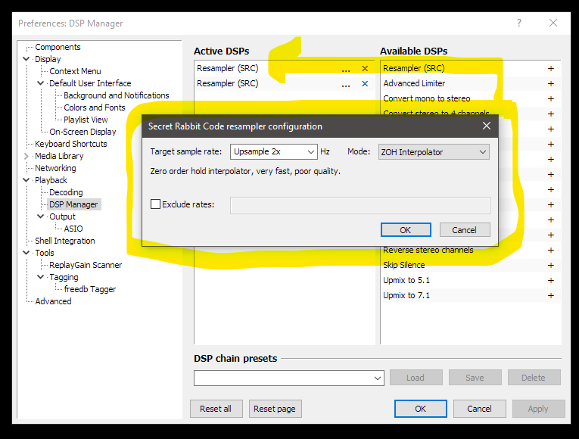Open freedb Tagger preferences

click(90, 289)
